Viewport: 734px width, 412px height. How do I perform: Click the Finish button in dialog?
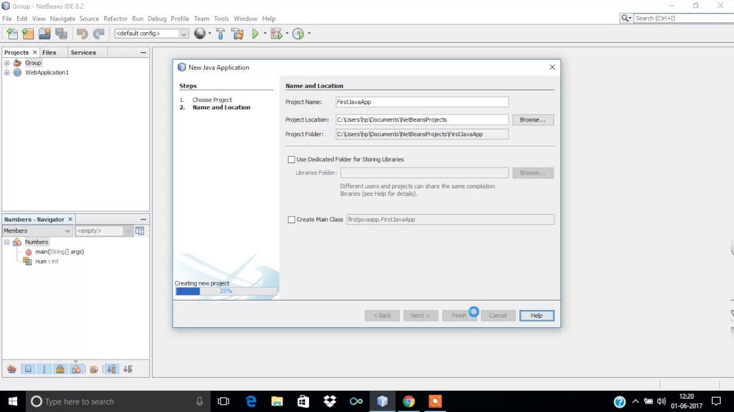point(459,315)
